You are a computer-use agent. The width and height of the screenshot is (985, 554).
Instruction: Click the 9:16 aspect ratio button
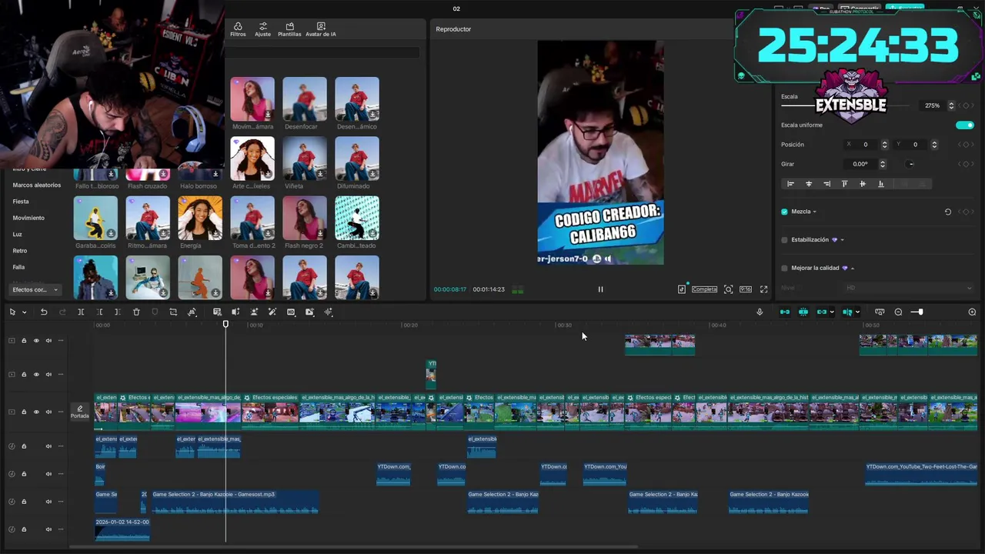(746, 289)
